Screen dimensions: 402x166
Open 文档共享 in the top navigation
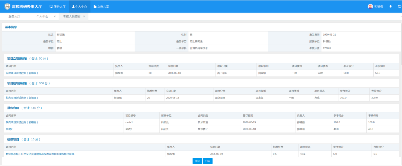101,6
